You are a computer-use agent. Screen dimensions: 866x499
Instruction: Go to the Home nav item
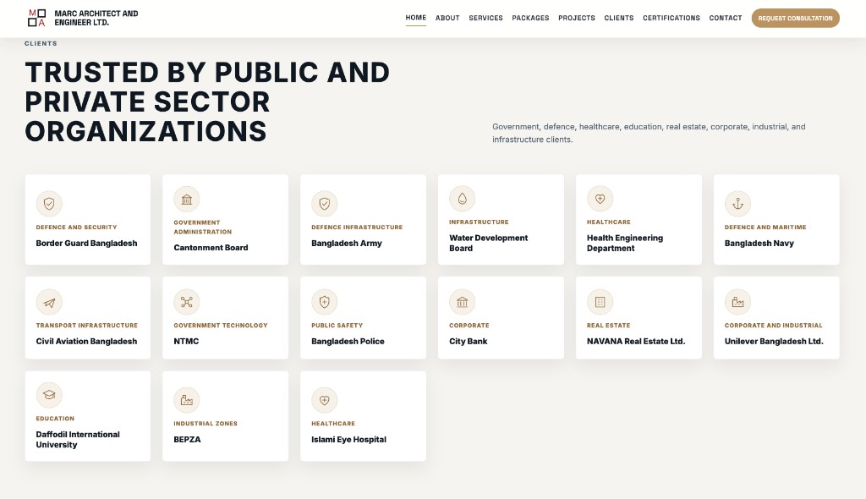(416, 18)
